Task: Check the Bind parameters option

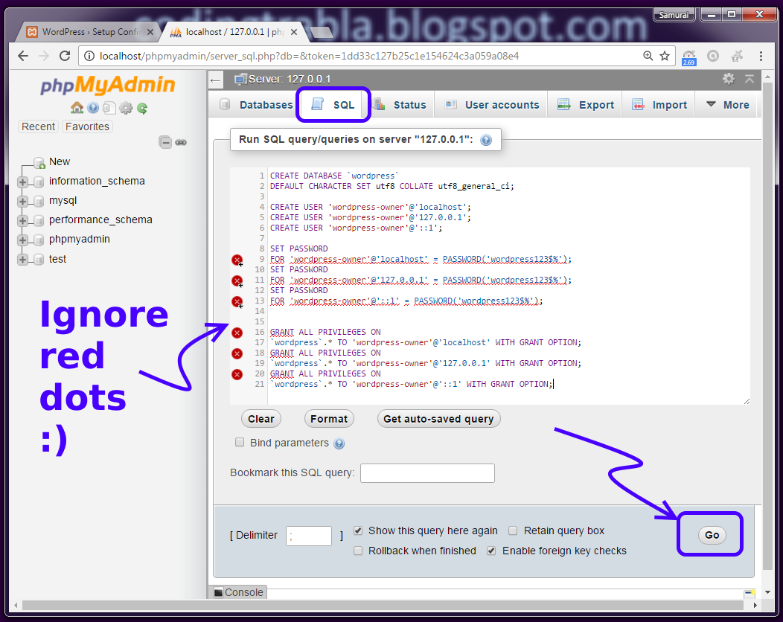Action: click(240, 443)
